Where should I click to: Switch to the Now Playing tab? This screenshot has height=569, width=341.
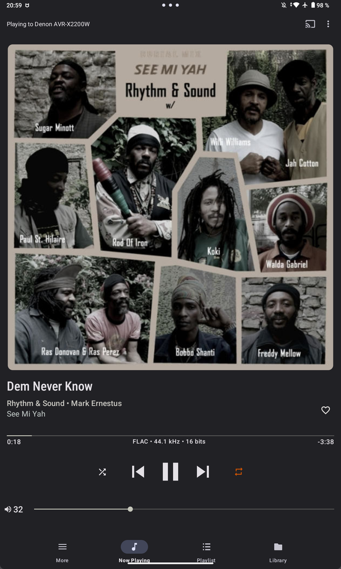[134, 552]
